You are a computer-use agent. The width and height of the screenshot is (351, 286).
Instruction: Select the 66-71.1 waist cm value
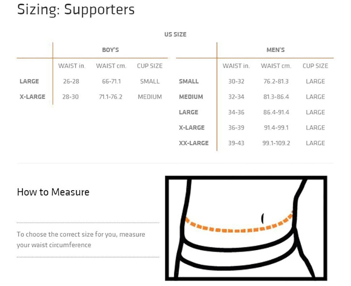tap(111, 82)
